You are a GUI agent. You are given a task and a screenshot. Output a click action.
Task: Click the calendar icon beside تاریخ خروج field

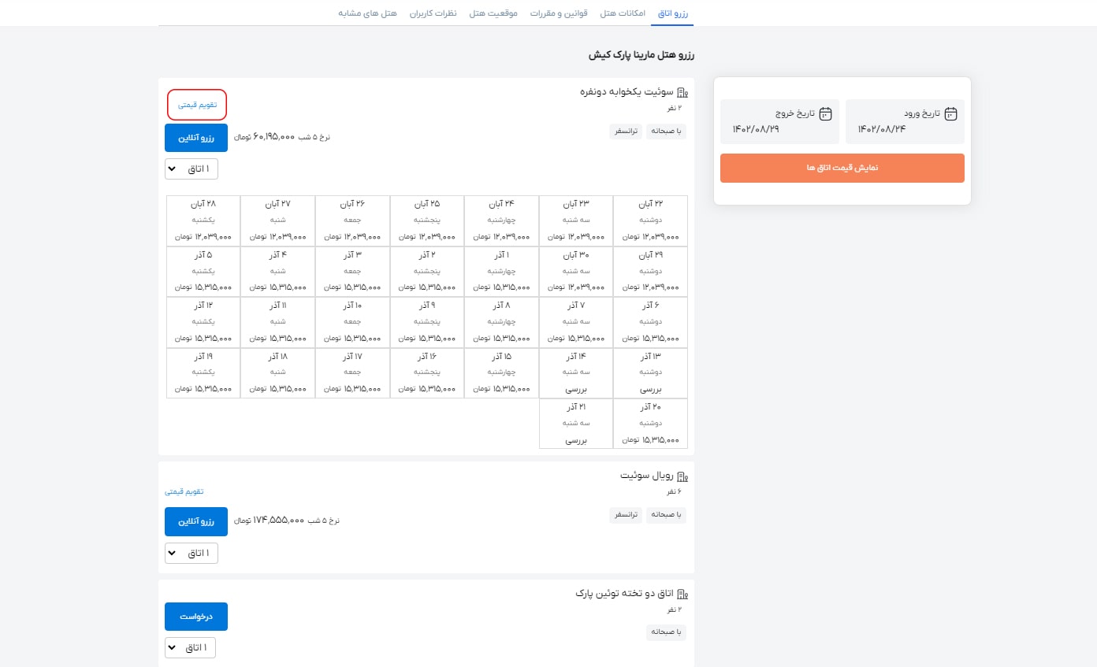click(x=827, y=113)
